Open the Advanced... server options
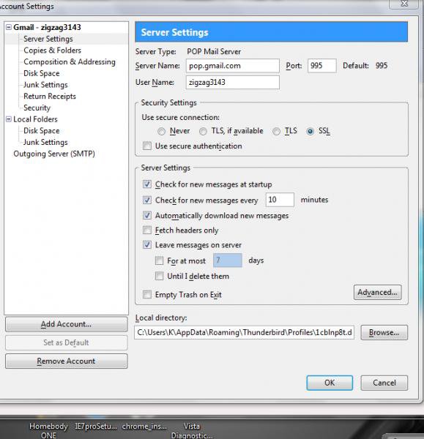The height and width of the screenshot is (439, 424). 377,292
